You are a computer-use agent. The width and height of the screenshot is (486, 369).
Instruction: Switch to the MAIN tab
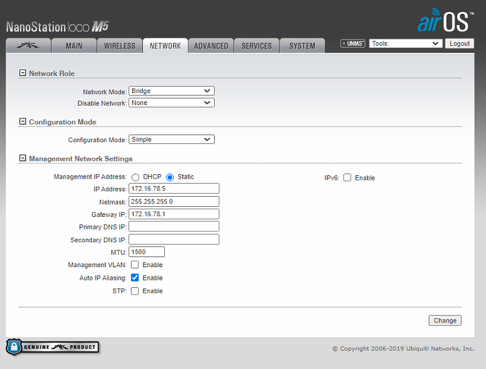[x=74, y=46]
